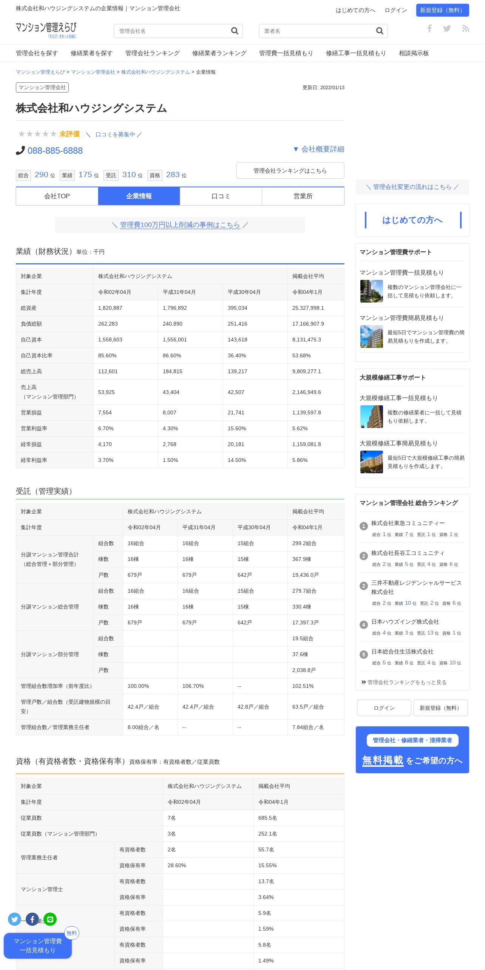485x970 pixels.
Task: Click the 総合 290位 rank badge
Action: [36, 175]
